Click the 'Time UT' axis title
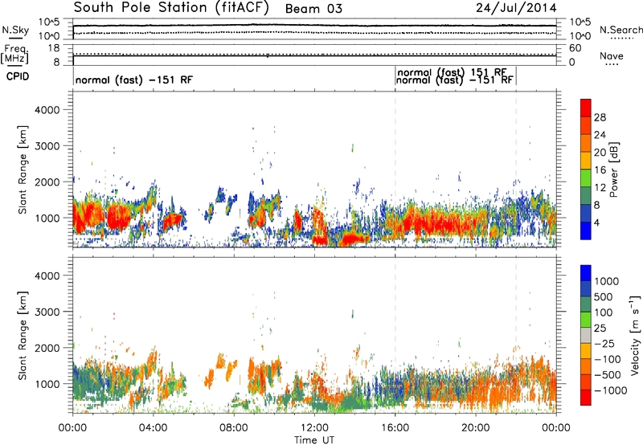643x445 pixels. tap(314, 440)
